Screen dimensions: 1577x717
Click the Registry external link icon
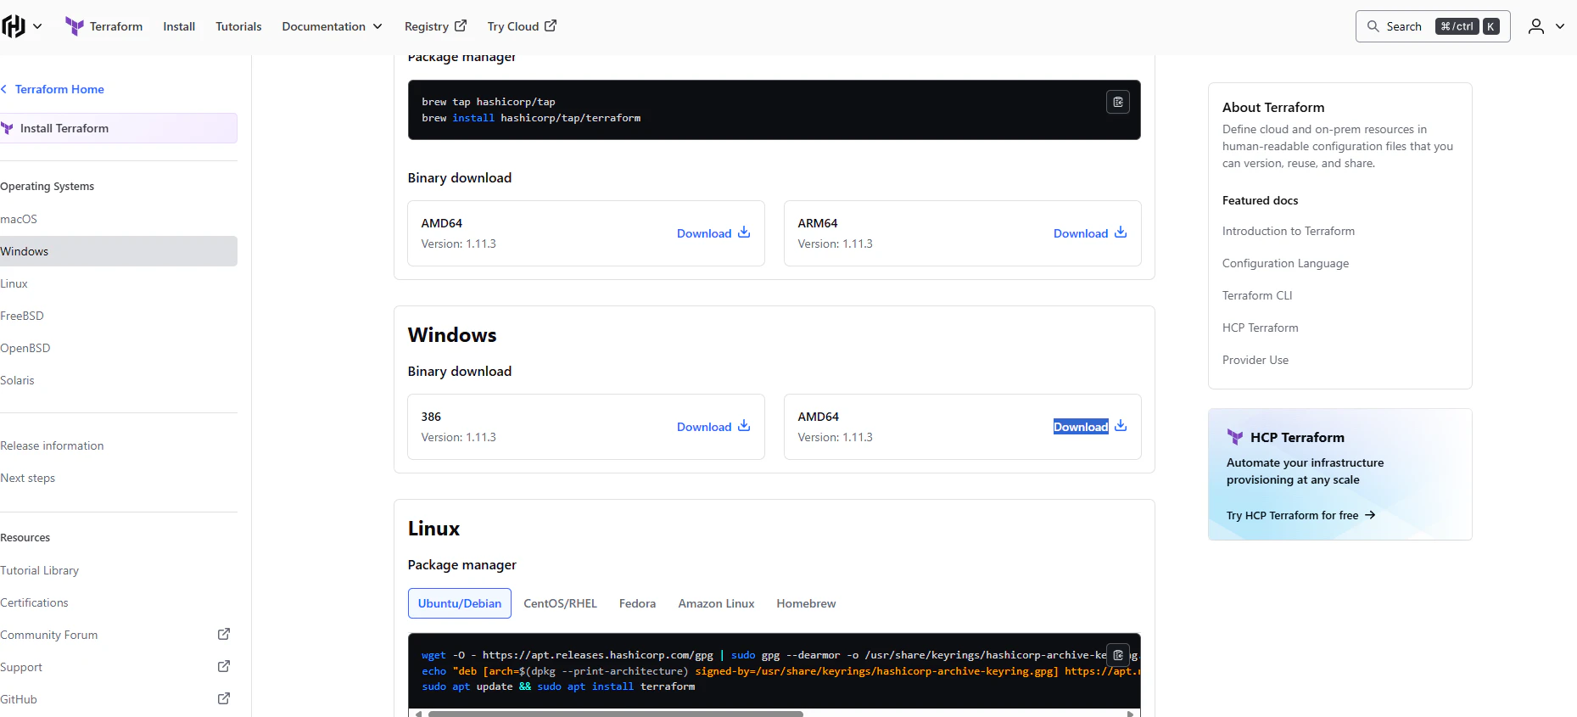(461, 25)
